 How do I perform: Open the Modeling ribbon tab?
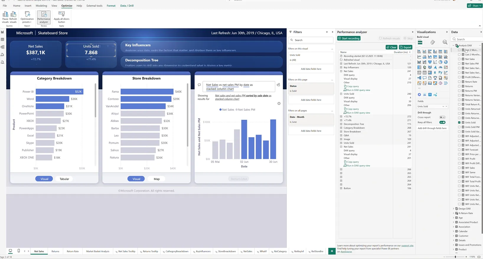pyautogui.click(x=41, y=6)
